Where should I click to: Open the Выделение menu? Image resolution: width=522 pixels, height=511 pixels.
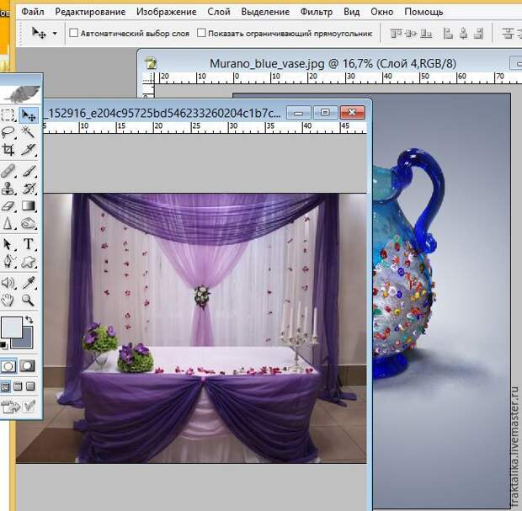(x=265, y=12)
